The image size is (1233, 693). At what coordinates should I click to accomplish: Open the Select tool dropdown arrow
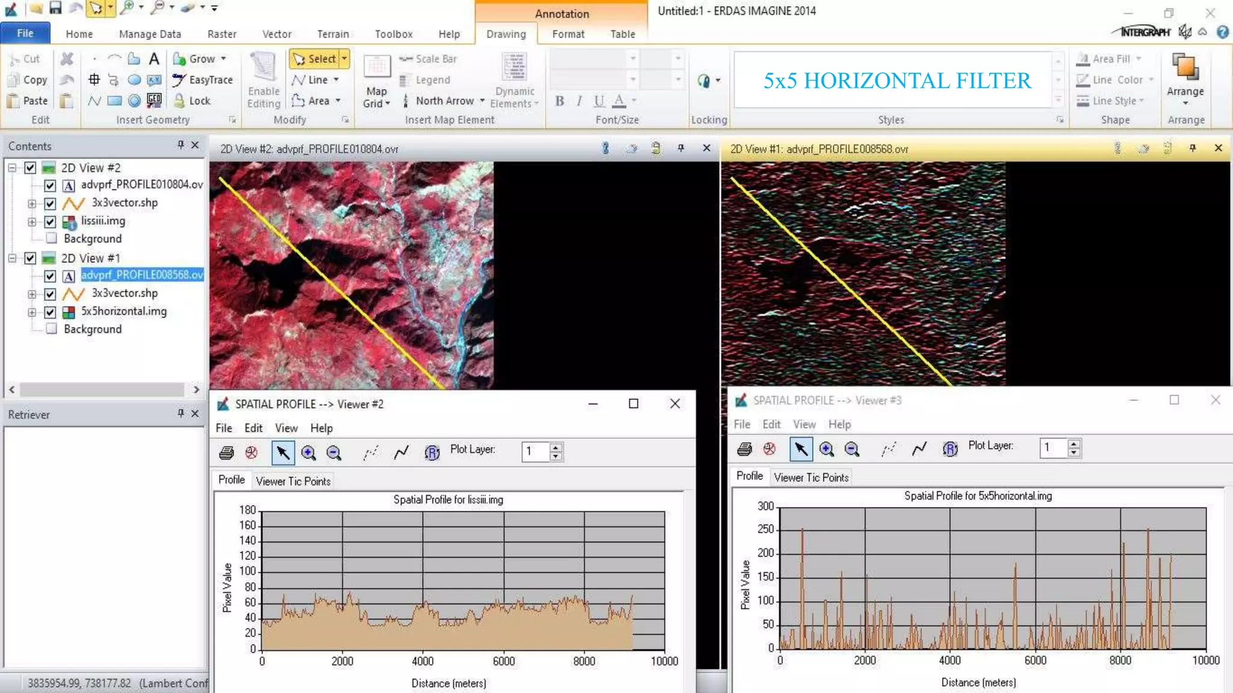[344, 58]
